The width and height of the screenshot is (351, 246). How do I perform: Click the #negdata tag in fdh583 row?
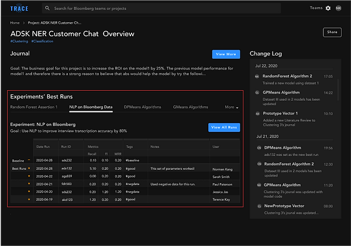(x=133, y=184)
